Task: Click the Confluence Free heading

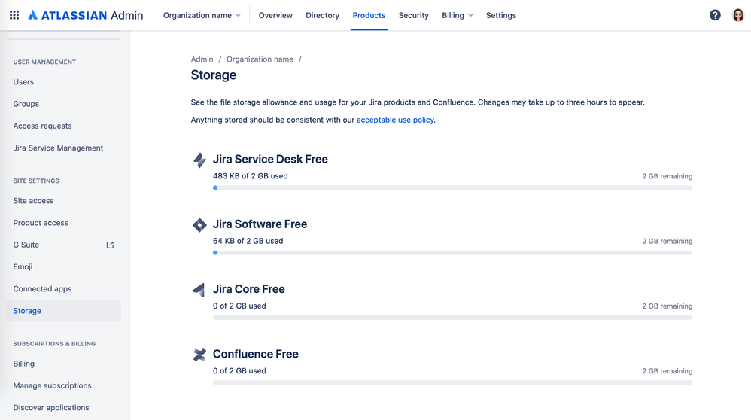Action: coord(256,354)
